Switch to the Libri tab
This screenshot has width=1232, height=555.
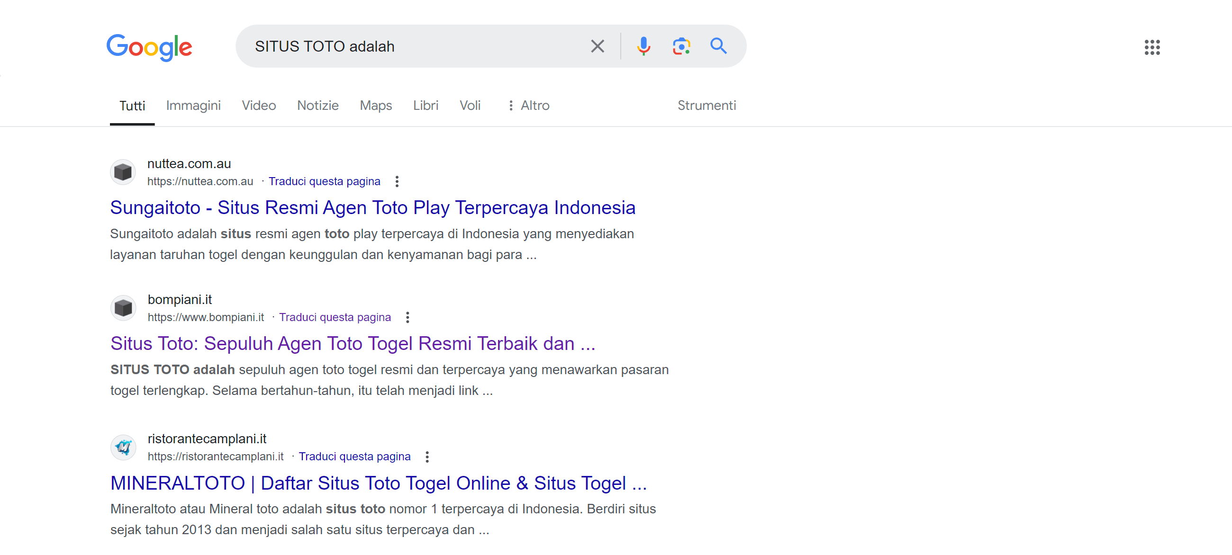coord(426,106)
